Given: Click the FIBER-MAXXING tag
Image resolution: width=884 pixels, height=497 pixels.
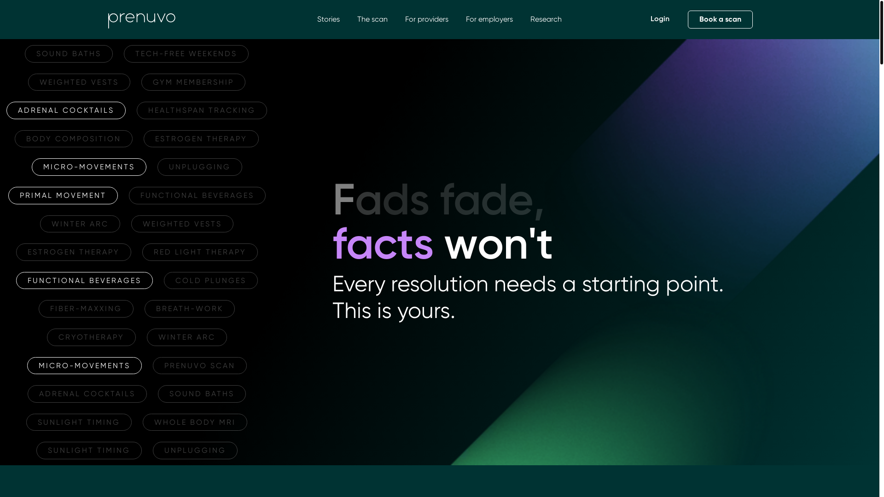Looking at the screenshot, I should tap(86, 309).
